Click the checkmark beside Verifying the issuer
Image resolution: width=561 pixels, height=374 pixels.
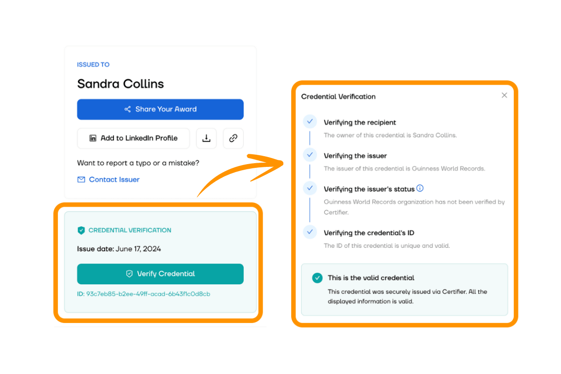(309, 155)
